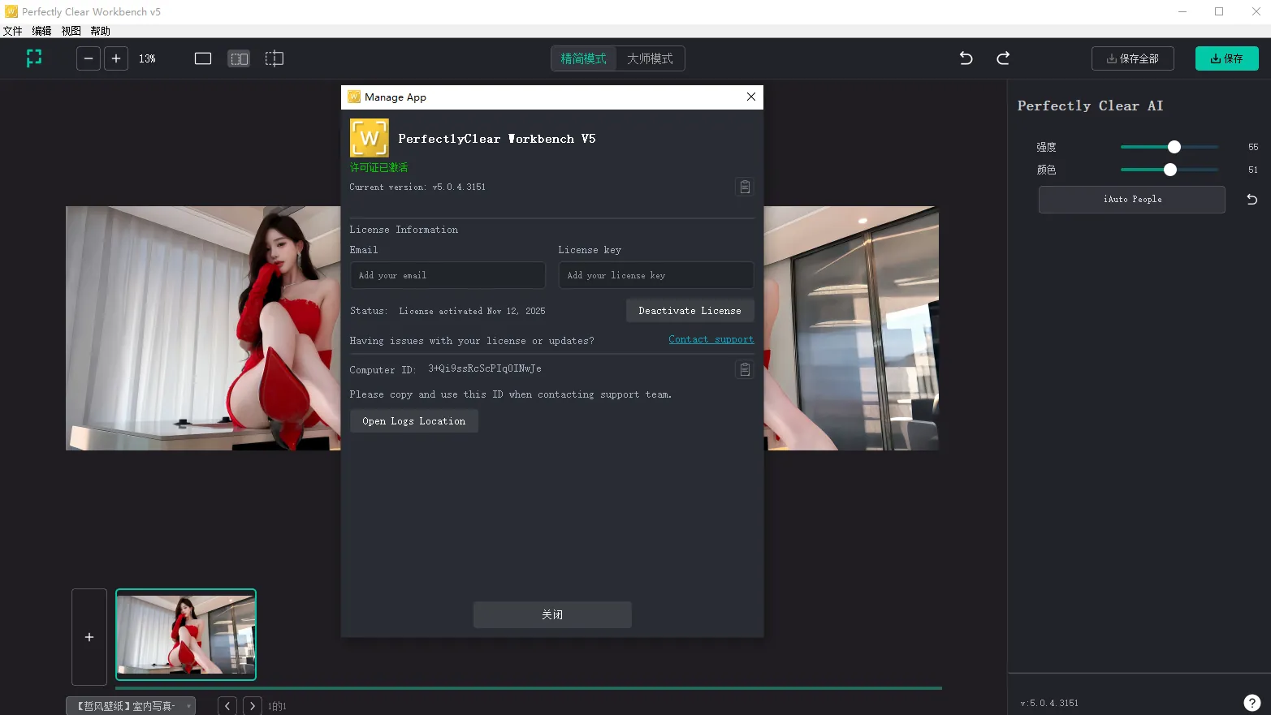
Task: Open the 文件 menu
Action: coord(13,31)
